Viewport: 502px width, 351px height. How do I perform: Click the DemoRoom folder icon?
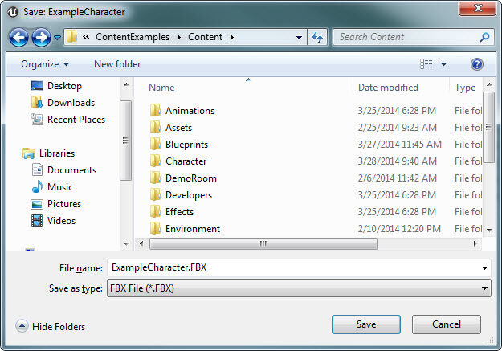pos(155,178)
